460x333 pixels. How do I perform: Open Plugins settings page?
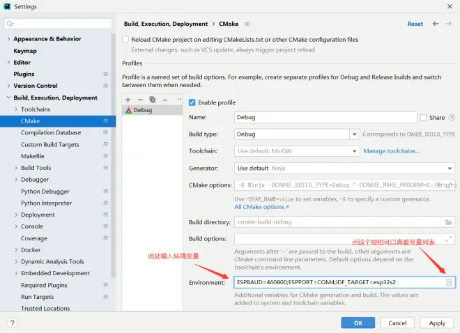tap(24, 74)
